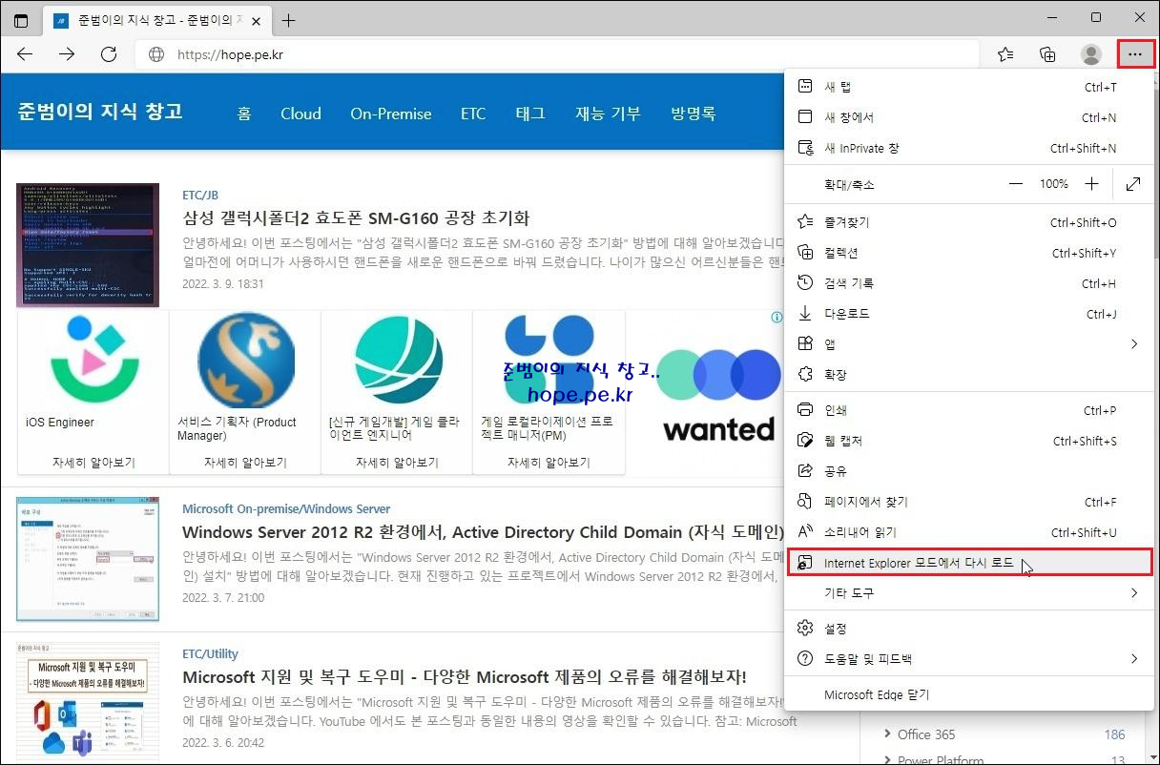Open the ETC/JB category link
Screen dimensions: 1160x765
click(x=200, y=195)
